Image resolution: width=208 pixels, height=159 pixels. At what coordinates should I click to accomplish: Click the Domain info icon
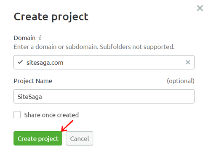40,37
